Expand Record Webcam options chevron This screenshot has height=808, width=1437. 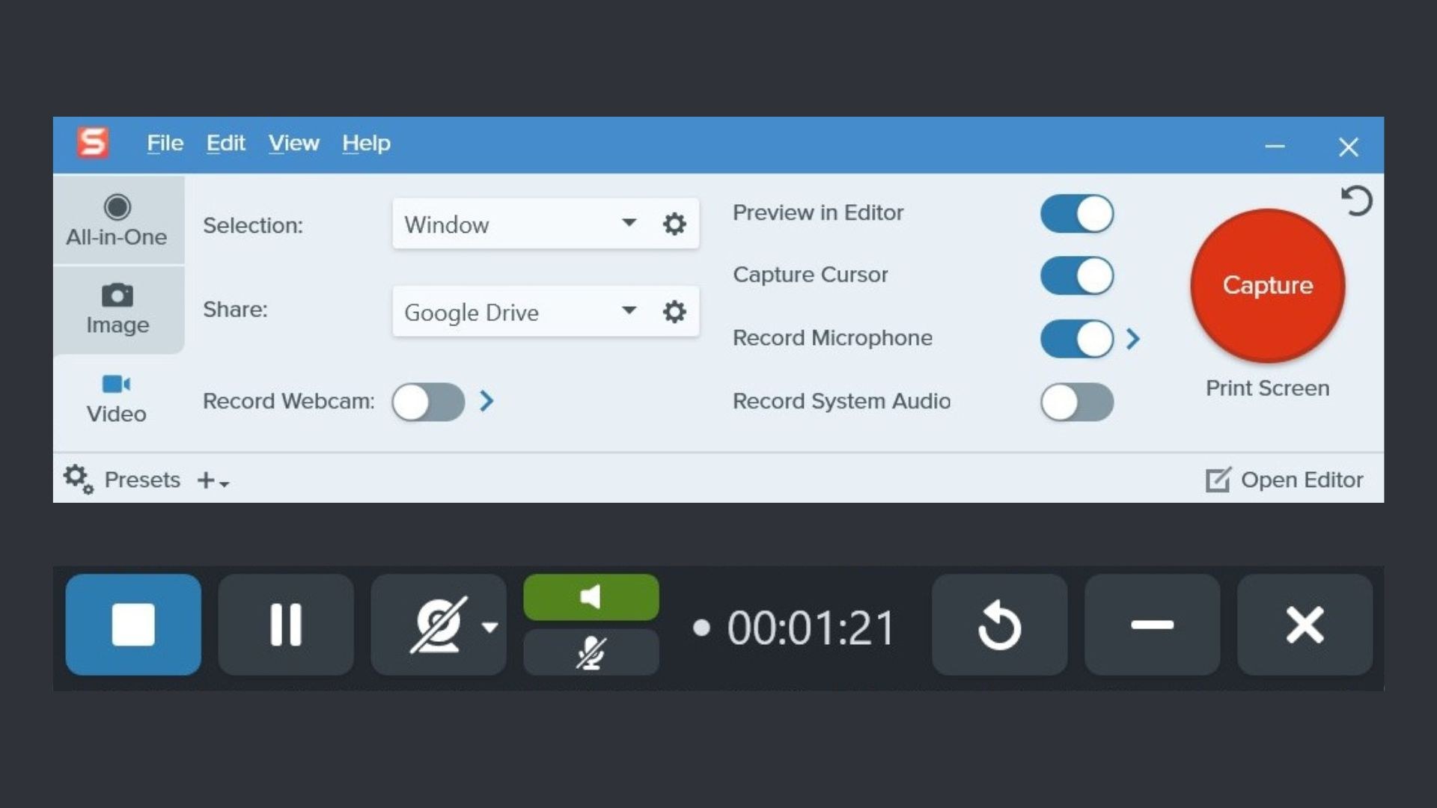pos(486,402)
